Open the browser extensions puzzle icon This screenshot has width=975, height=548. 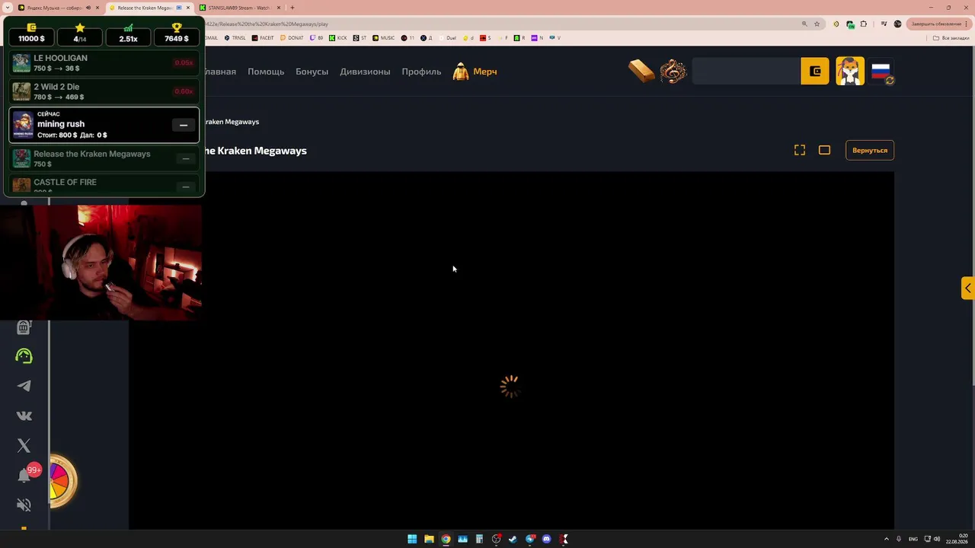(863, 24)
